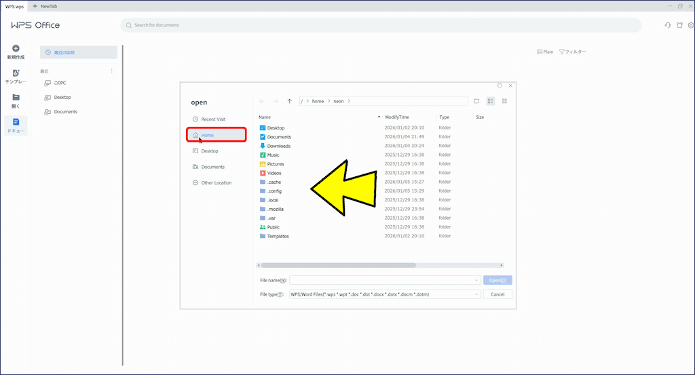The image size is (695, 375).
Task: Expand the File type dropdown
Action: (x=477, y=294)
